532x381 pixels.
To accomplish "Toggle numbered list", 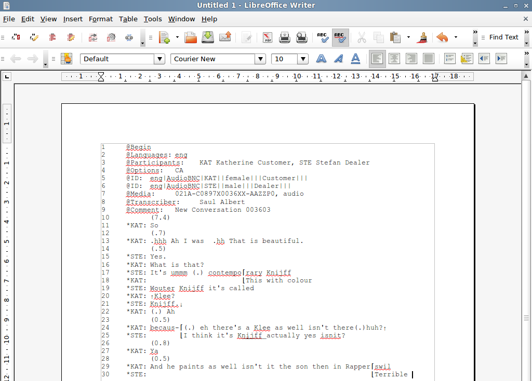I will pyautogui.click(x=450, y=59).
